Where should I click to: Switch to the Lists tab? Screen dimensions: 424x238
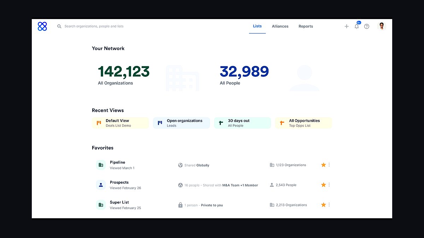257,26
